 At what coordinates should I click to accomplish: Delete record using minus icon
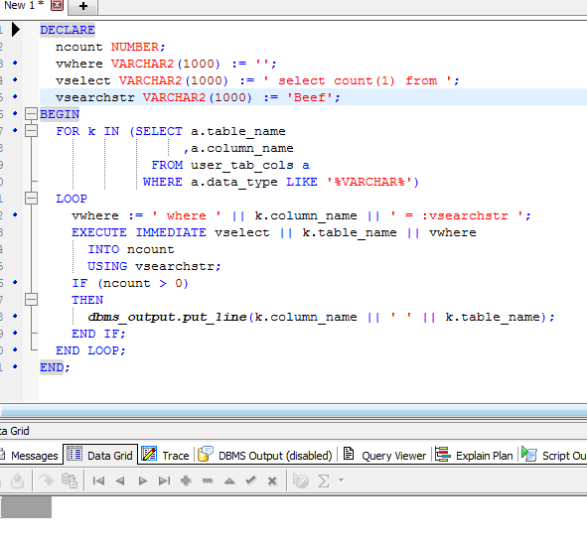208,481
